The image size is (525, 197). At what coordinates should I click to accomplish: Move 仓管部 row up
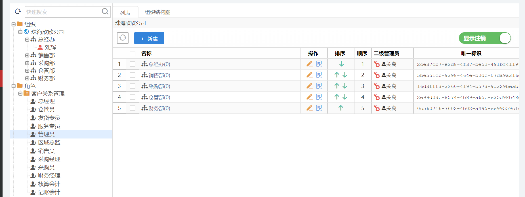pos(337,97)
